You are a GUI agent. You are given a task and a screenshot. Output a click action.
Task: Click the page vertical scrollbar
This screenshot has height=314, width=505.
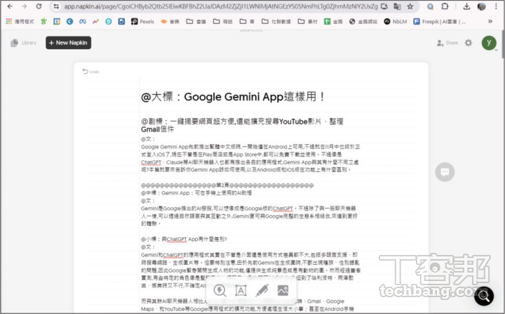coord(503,44)
